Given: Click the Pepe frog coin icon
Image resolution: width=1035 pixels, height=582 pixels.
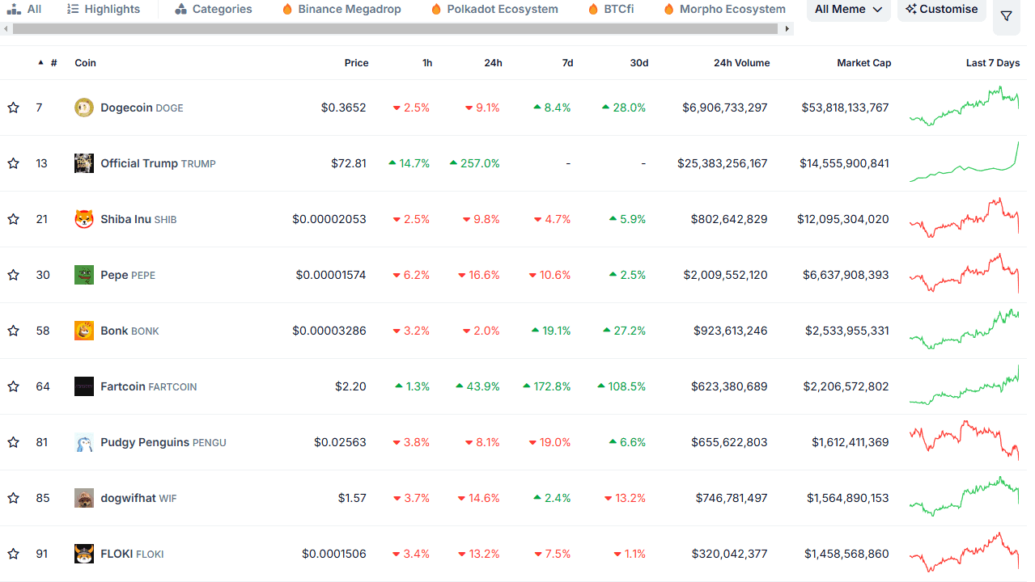Looking at the screenshot, I should 84,275.
